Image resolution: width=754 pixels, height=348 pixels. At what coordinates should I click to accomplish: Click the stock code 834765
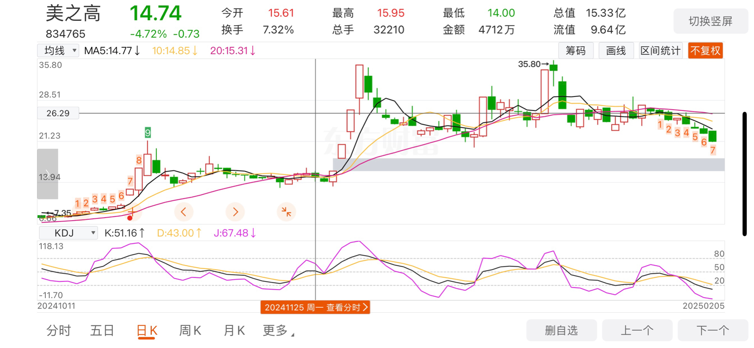(65, 34)
